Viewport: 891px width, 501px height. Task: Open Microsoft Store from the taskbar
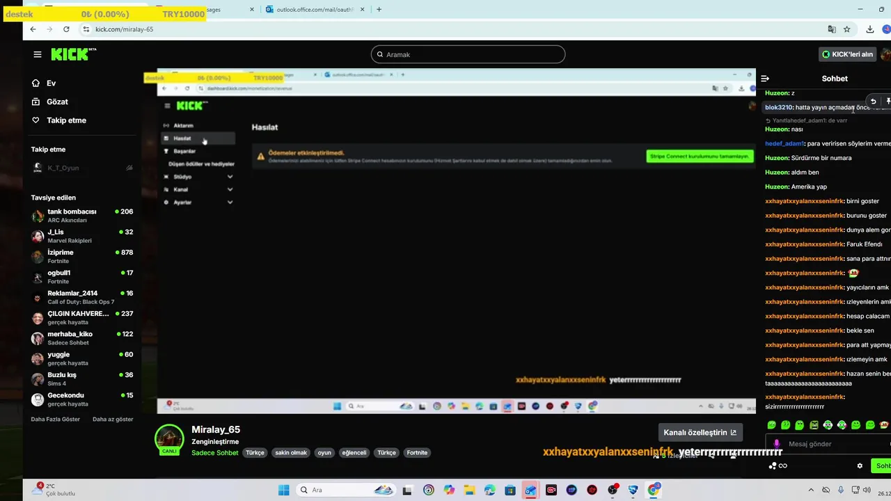click(x=510, y=490)
